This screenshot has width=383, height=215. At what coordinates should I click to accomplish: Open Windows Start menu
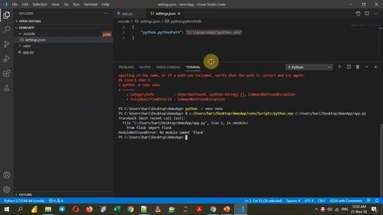(x=7, y=209)
